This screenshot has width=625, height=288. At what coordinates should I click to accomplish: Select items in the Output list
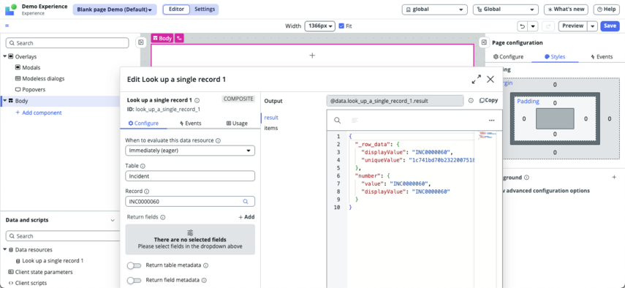coord(271,128)
